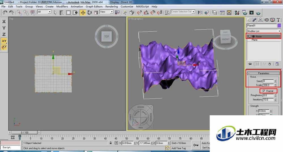Switch to the Display command panel tab
This screenshot has height=152, width=283.
(272, 19)
